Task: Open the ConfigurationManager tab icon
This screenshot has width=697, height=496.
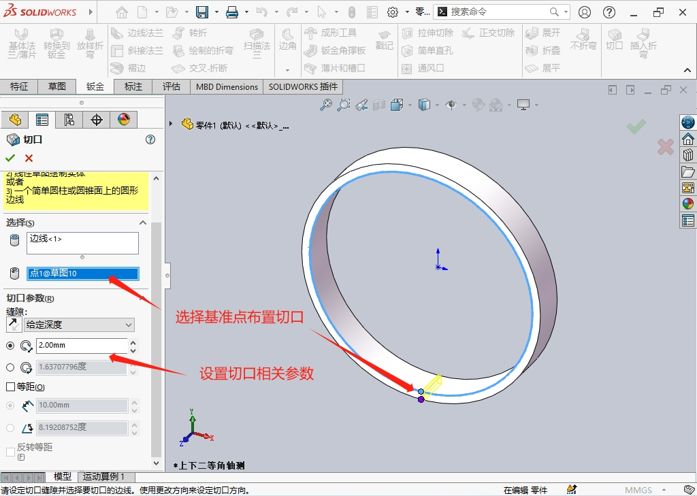Action: click(69, 120)
